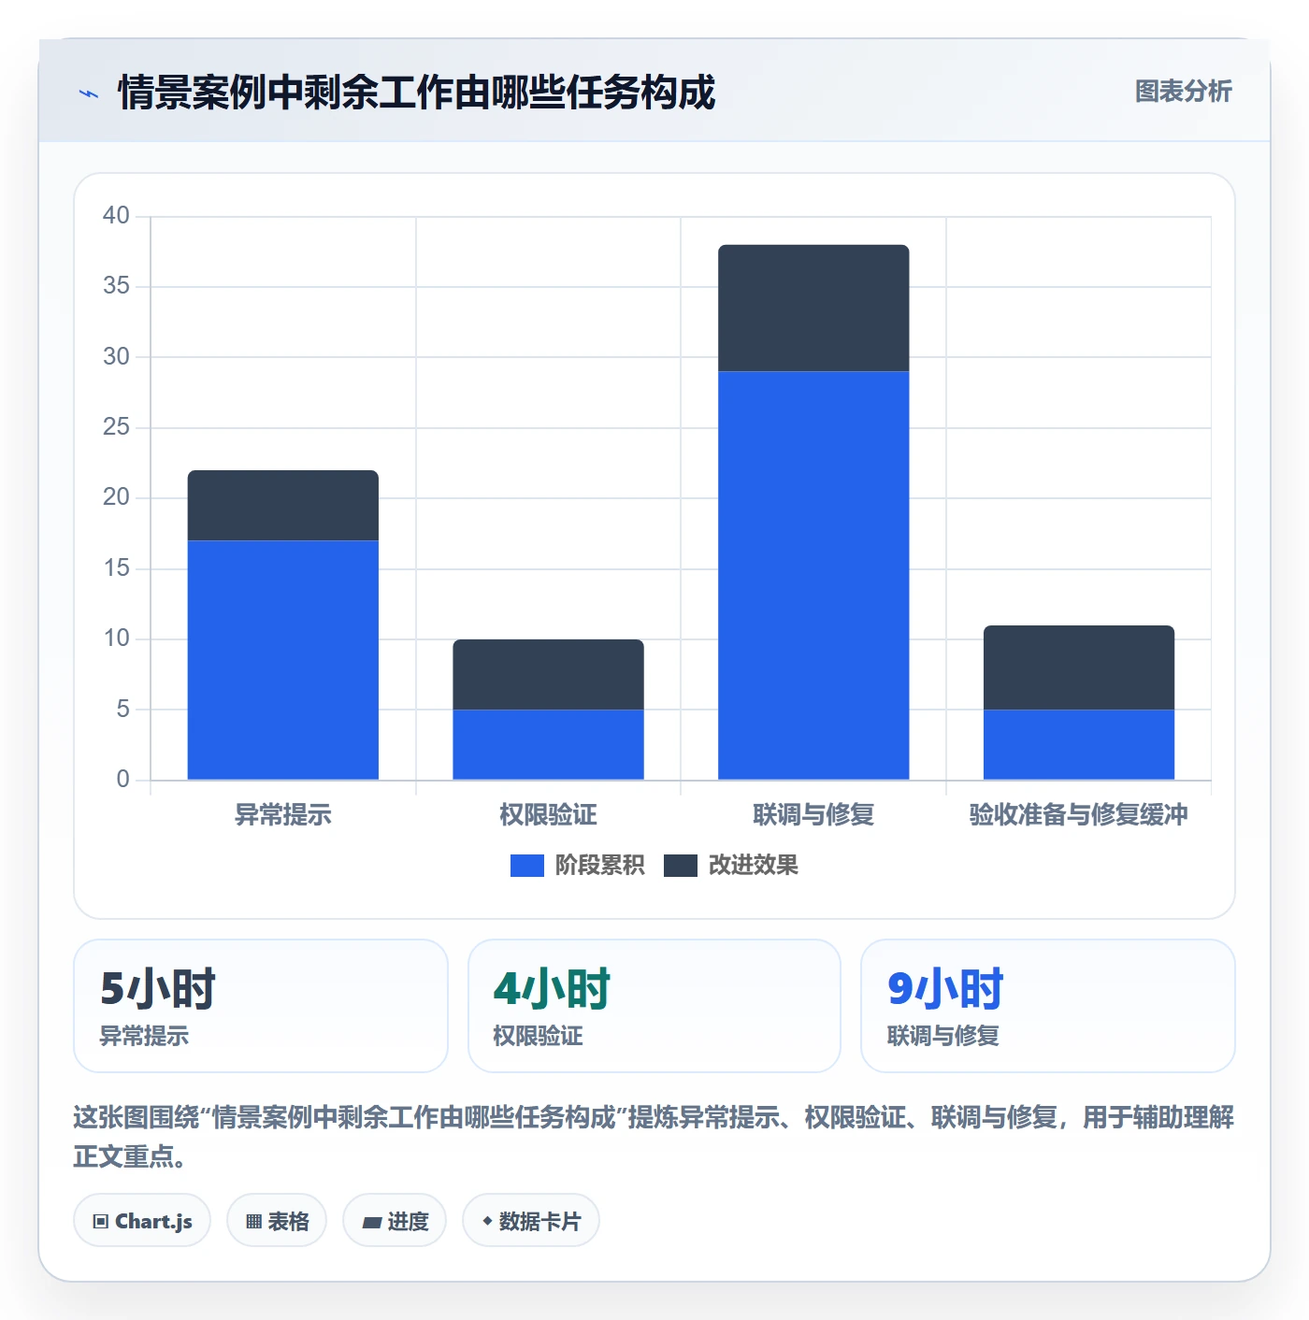Screen dimensions: 1309x1320
Task: Click the dark 改进效果 legend color box
Action: pyautogui.click(x=681, y=866)
